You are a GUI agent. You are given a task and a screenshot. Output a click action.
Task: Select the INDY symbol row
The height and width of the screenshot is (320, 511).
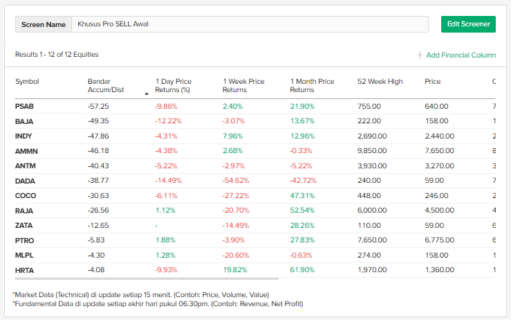(x=24, y=136)
